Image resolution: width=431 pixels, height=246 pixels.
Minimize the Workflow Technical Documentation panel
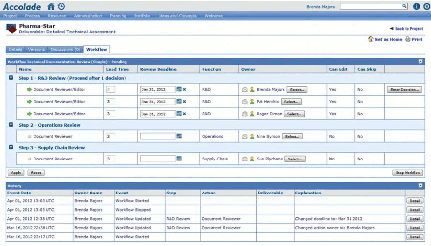point(420,62)
